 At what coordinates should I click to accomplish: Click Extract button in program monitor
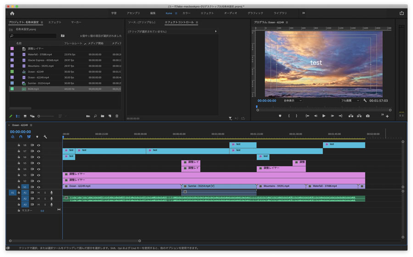(x=359, y=116)
